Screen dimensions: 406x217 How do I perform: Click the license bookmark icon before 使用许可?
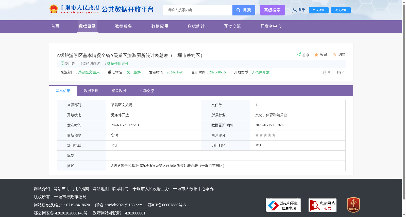pyautogui.click(x=62, y=63)
